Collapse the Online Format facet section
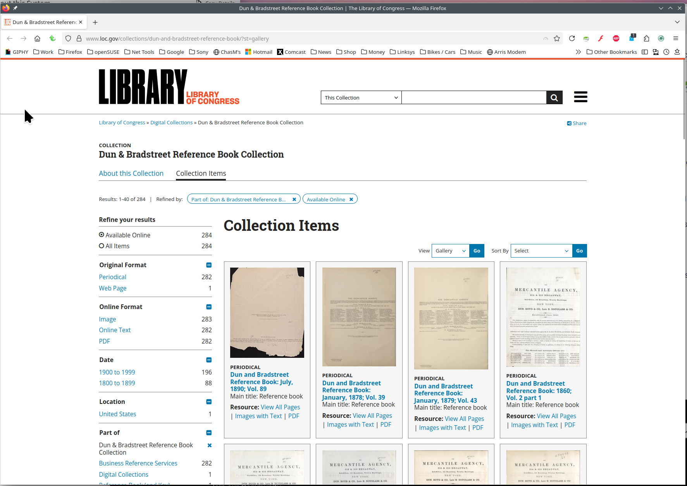 [x=209, y=307]
